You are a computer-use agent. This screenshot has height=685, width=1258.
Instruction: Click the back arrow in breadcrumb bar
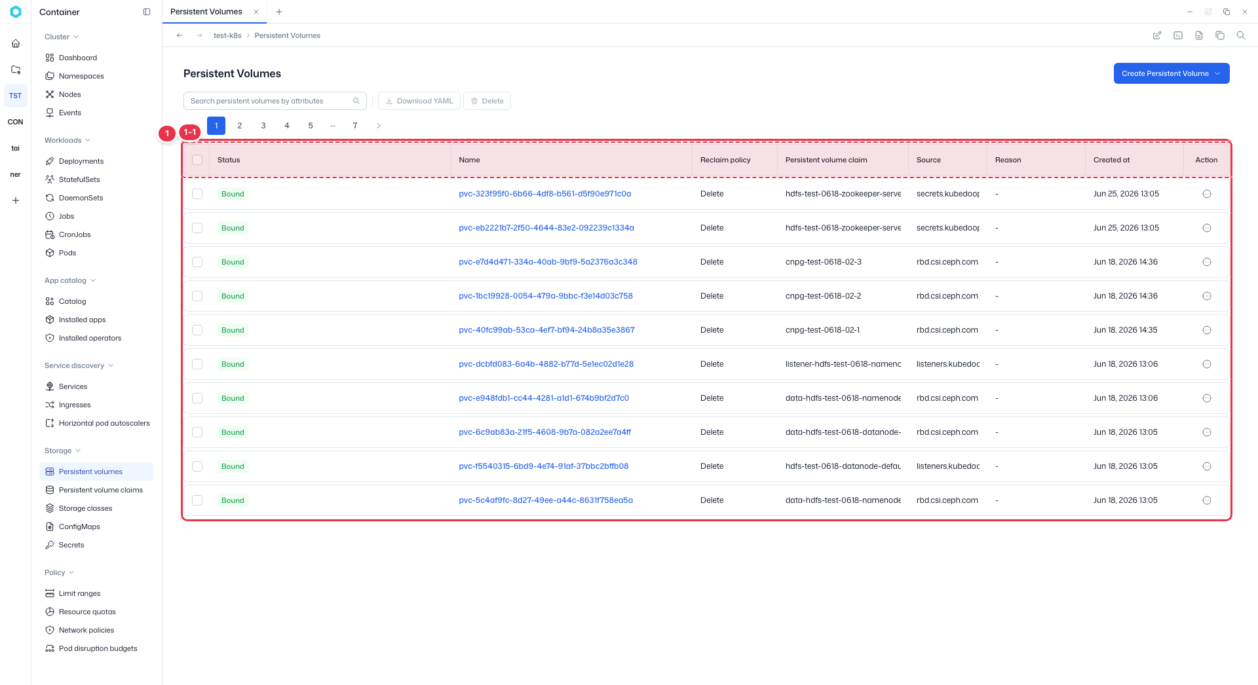[180, 35]
